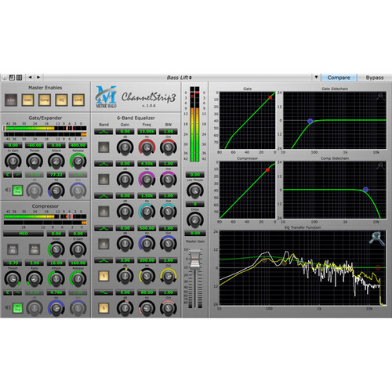Click the previous preset arrow in header
The width and height of the screenshot is (392, 392).
30,77
